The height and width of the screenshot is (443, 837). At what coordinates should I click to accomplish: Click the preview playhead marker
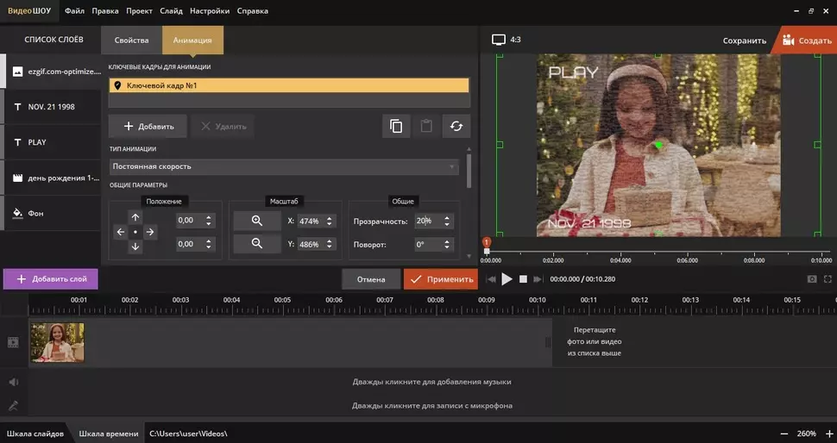click(x=487, y=246)
